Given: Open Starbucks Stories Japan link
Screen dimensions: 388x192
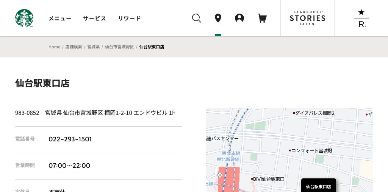Looking at the screenshot, I should click(x=307, y=18).
